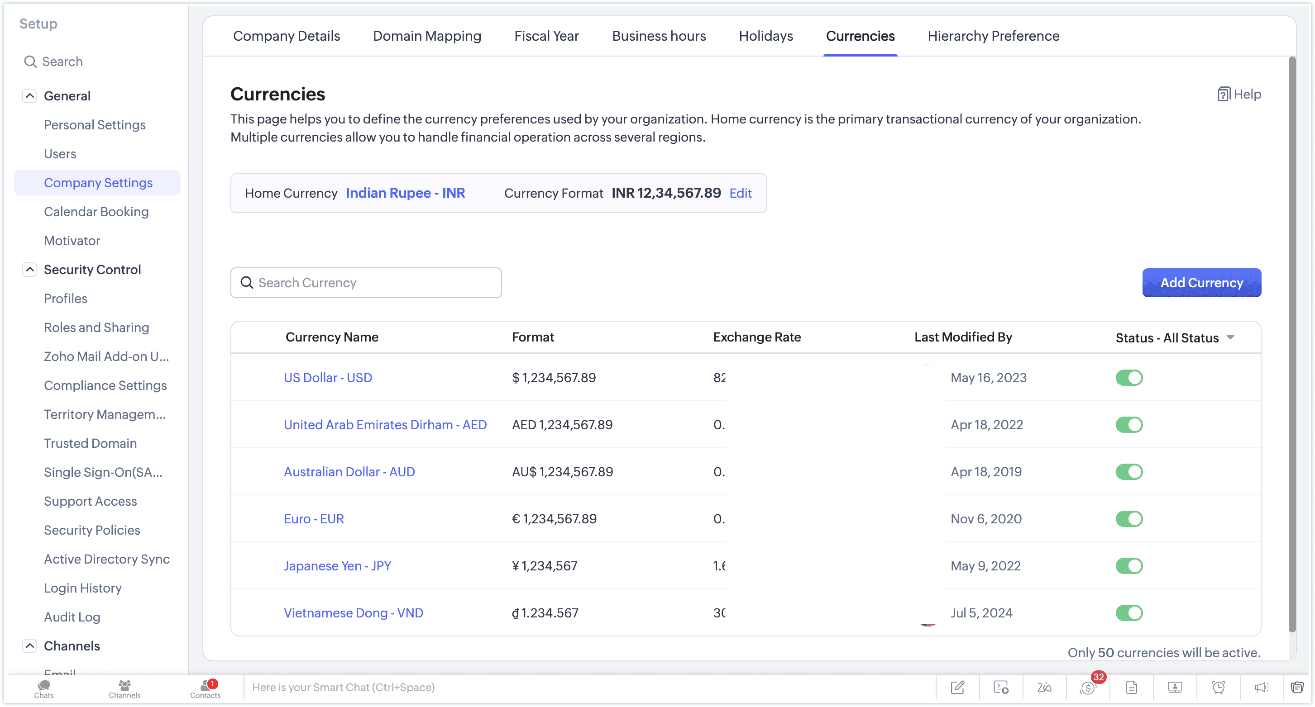Click the Add Currency button
Image resolution: width=1315 pixels, height=707 pixels.
pyautogui.click(x=1201, y=283)
